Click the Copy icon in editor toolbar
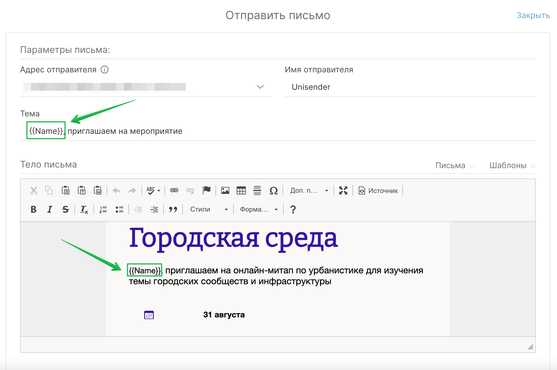Image resolution: width=557 pixels, height=370 pixels. [49, 190]
